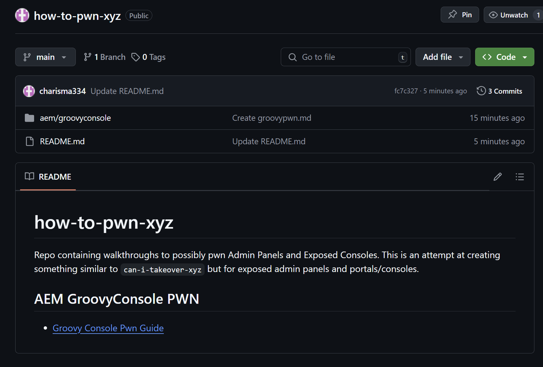Click the 5 minutes ago in README.md row
The height and width of the screenshot is (367, 543).
coord(499,142)
